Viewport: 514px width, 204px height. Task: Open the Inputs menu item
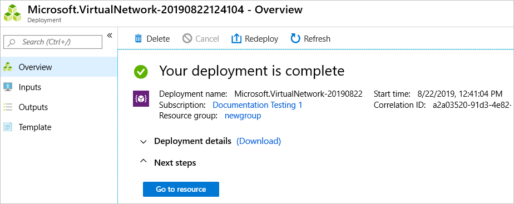point(58,87)
